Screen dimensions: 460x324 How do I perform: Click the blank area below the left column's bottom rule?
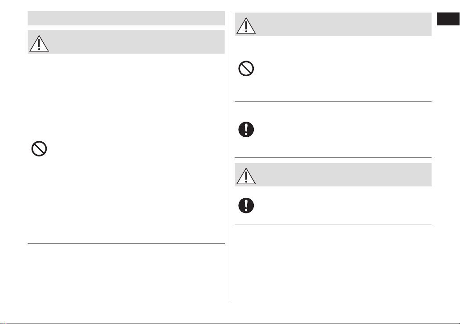click(x=126, y=272)
